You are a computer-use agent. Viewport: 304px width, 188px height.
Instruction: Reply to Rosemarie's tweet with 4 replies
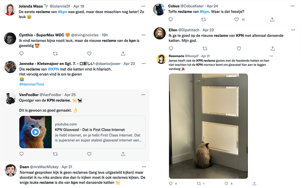pyautogui.click(x=171, y=183)
